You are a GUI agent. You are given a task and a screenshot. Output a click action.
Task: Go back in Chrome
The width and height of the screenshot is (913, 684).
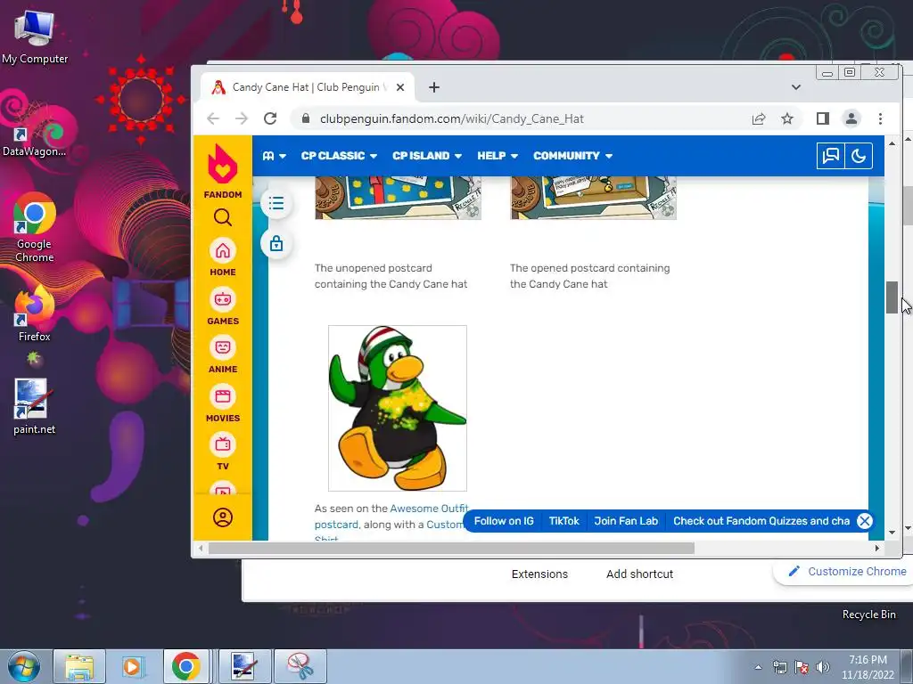(x=213, y=118)
